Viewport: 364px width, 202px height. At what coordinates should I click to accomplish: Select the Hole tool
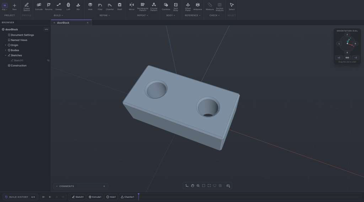tap(90, 6)
